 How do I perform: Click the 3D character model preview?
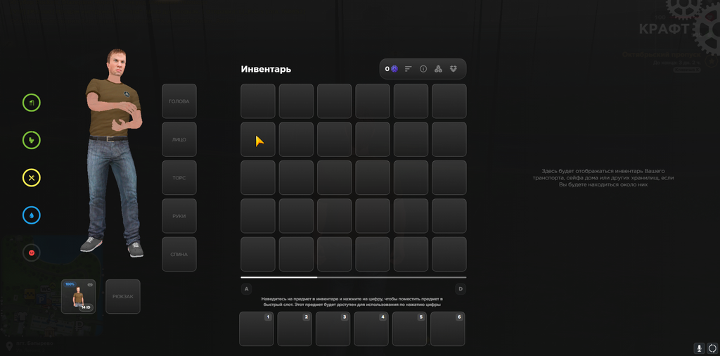115,153
